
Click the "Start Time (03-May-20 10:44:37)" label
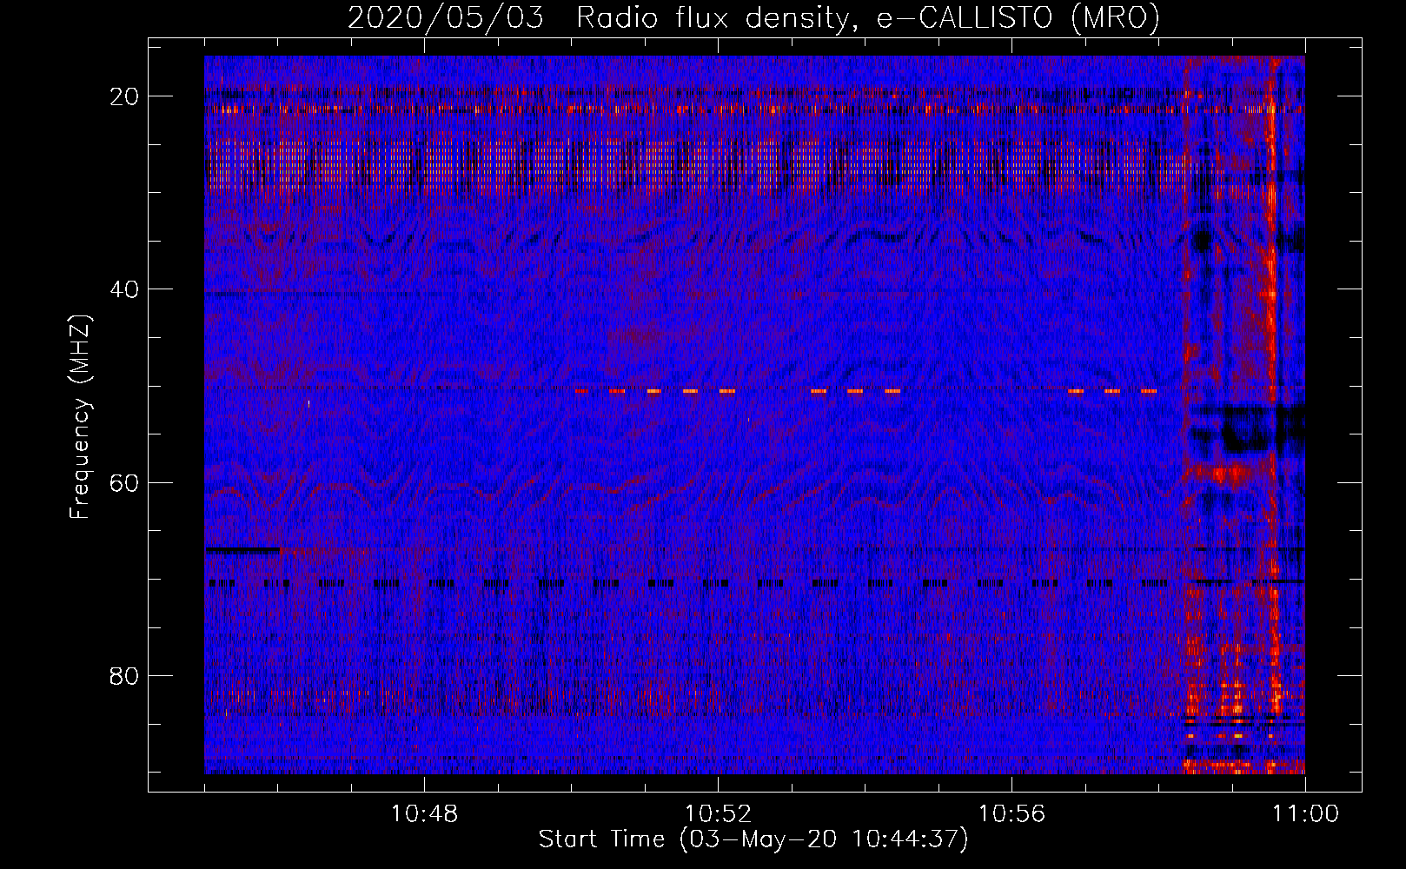point(753,839)
